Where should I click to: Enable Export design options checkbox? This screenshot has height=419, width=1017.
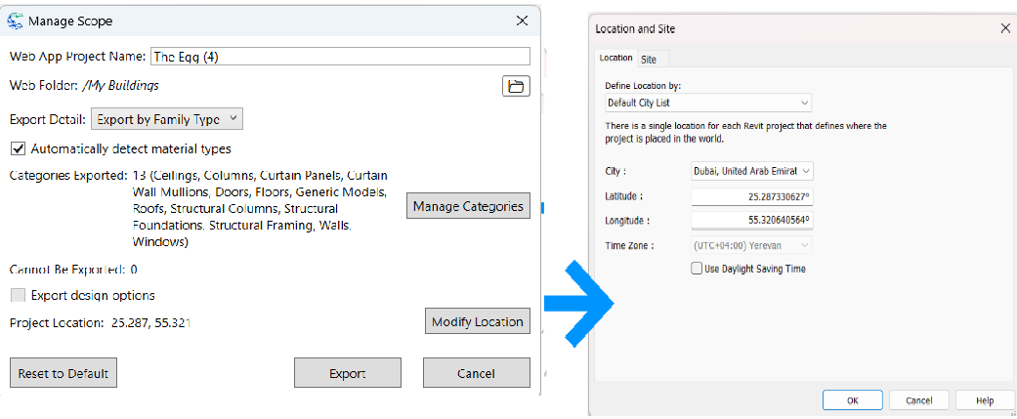click(x=18, y=295)
